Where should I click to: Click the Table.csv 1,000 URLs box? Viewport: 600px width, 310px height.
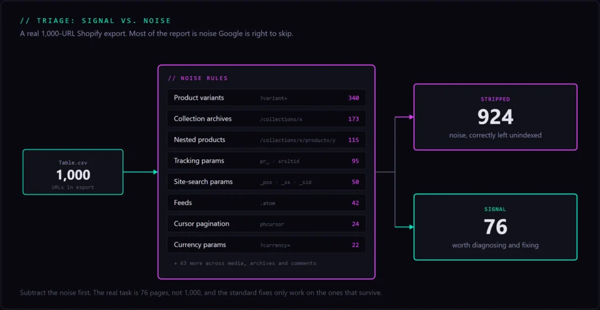pos(73,172)
